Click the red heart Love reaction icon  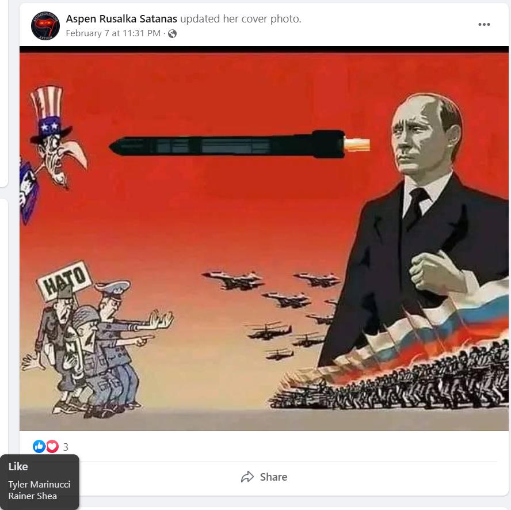tap(52, 446)
